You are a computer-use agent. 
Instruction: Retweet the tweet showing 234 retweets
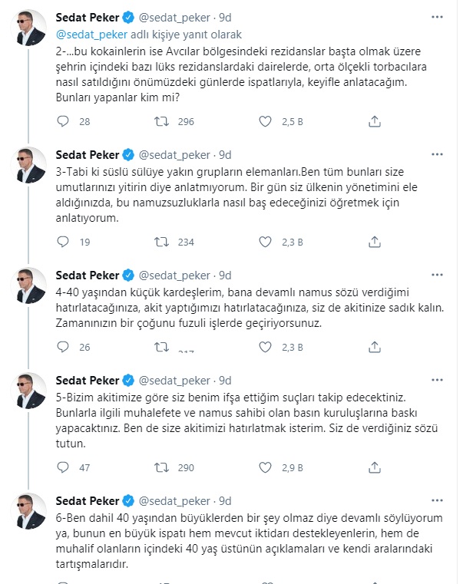coord(162,242)
